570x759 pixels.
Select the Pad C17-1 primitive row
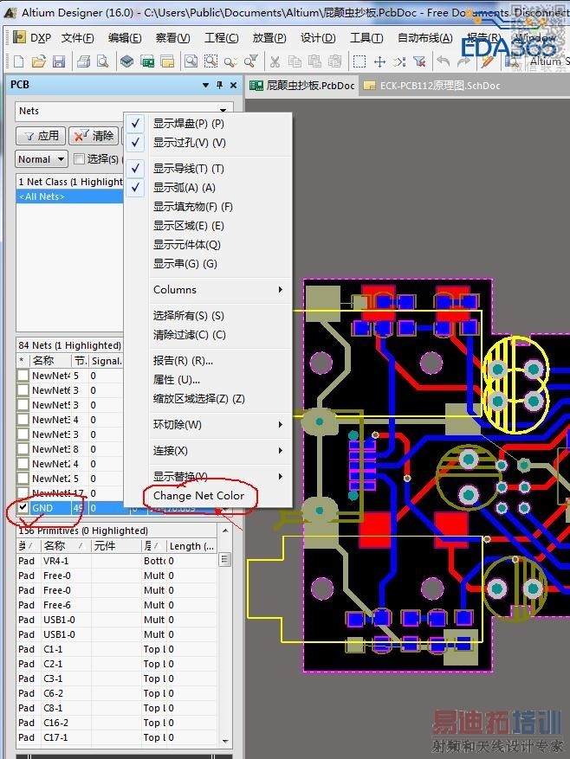116,737
